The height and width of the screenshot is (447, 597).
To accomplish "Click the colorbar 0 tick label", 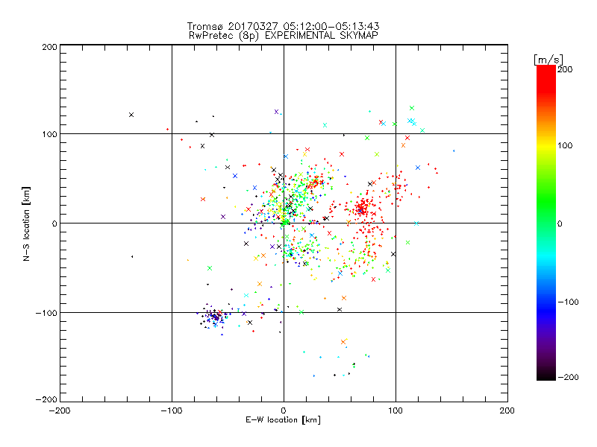I will click(560, 223).
